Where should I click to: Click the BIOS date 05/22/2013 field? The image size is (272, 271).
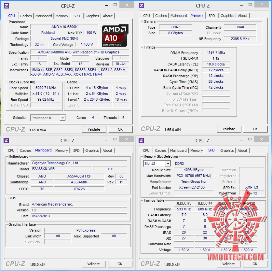point(79,216)
